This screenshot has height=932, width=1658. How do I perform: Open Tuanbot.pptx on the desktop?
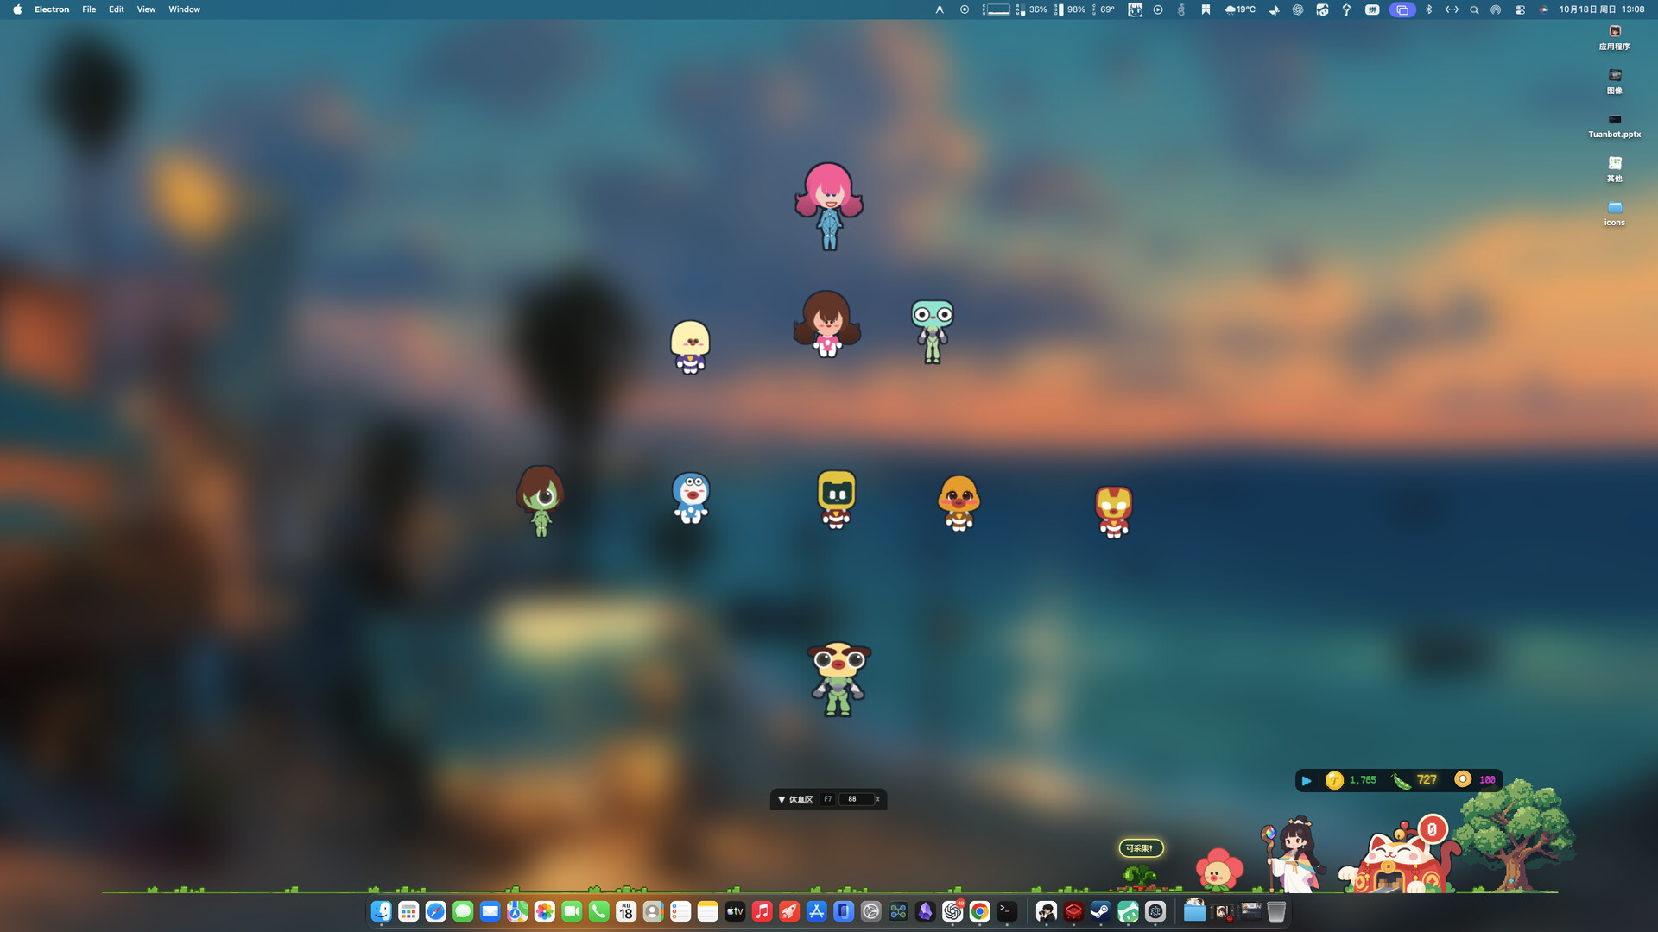pyautogui.click(x=1614, y=125)
